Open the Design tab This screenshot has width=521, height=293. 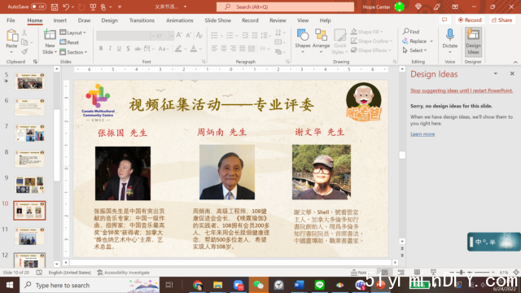(x=110, y=20)
